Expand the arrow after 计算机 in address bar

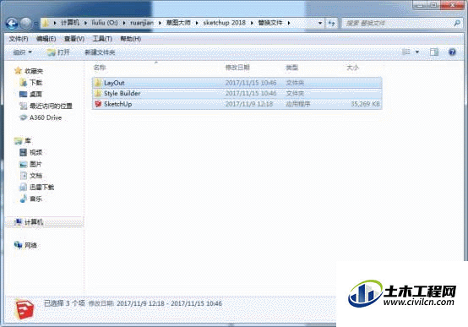(x=85, y=23)
